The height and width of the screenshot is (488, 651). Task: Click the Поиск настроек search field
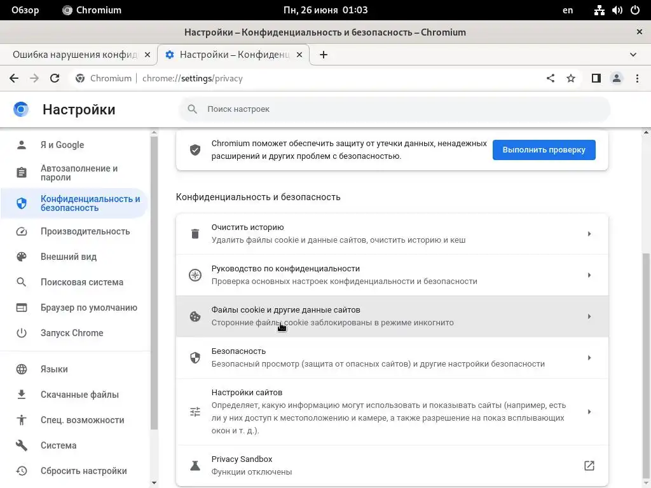pyautogui.click(x=394, y=109)
